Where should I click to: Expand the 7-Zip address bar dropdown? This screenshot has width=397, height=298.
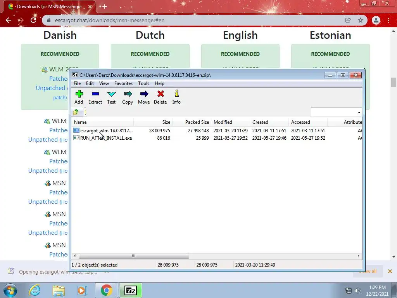pyautogui.click(x=359, y=112)
